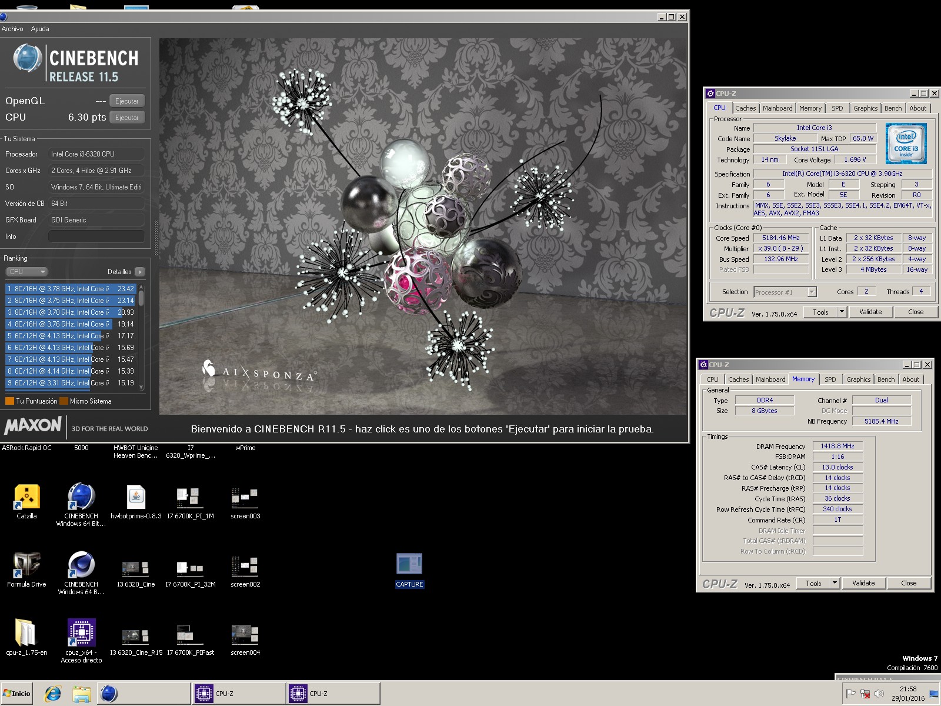Open Memory tab in upper CPU-Z window
941x706 pixels.
click(810, 108)
